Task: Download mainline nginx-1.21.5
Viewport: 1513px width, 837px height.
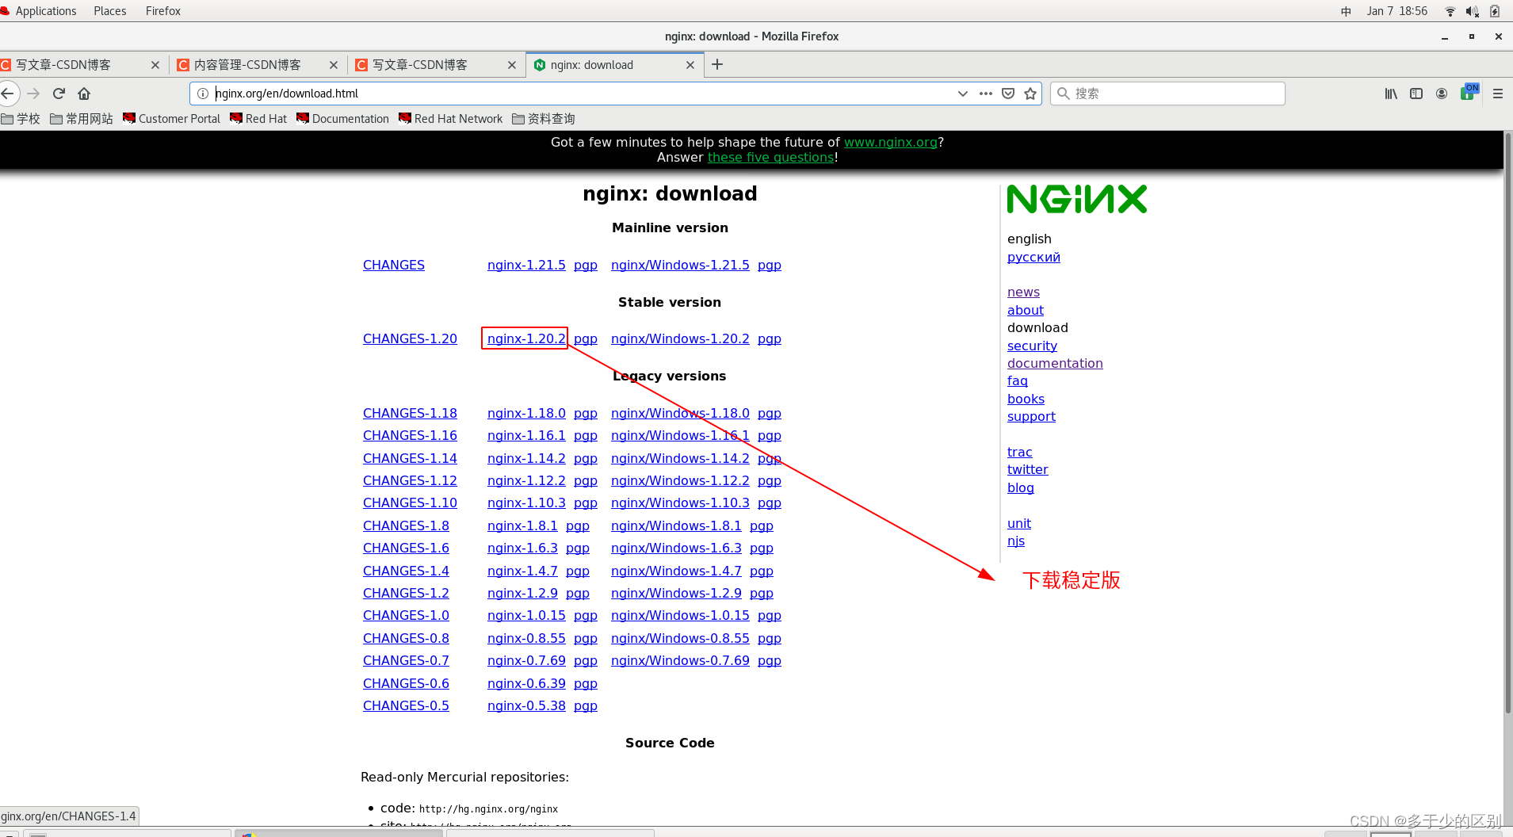Action: (x=526, y=266)
